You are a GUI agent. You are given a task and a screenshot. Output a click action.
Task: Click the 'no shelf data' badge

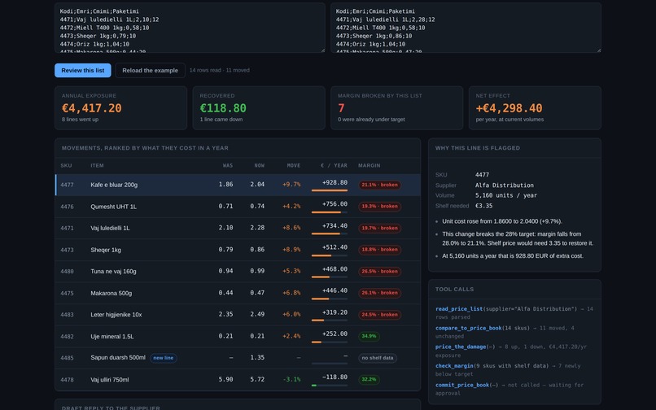[378, 358]
